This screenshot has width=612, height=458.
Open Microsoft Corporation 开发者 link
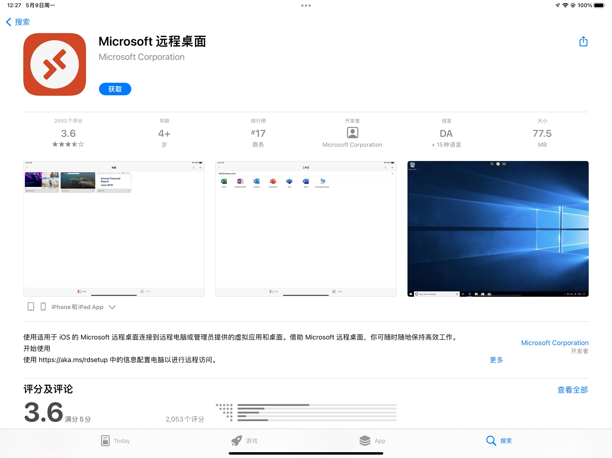tap(554, 343)
